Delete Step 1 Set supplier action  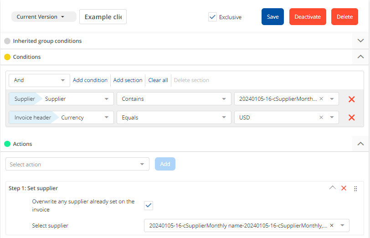pos(344,188)
